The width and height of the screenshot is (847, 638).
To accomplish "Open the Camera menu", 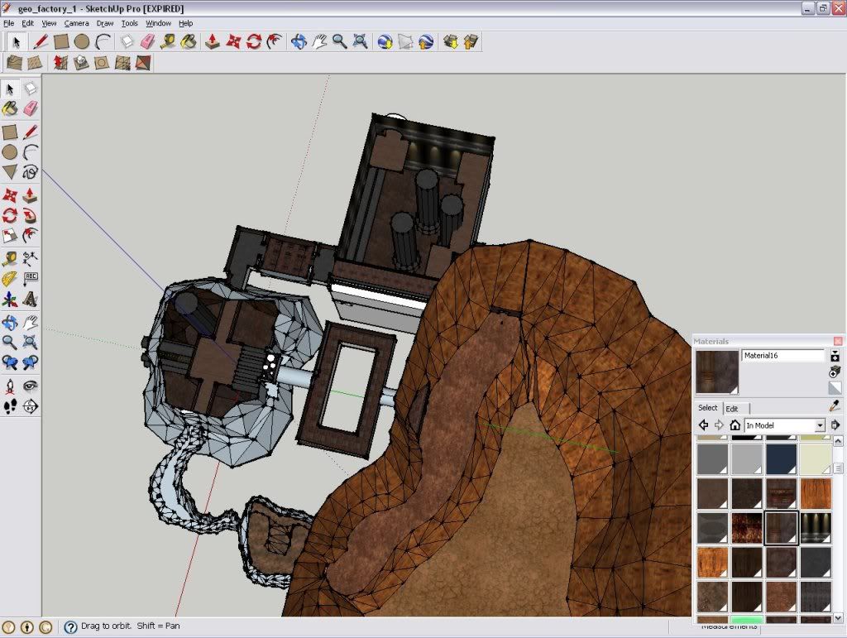I will [x=76, y=23].
